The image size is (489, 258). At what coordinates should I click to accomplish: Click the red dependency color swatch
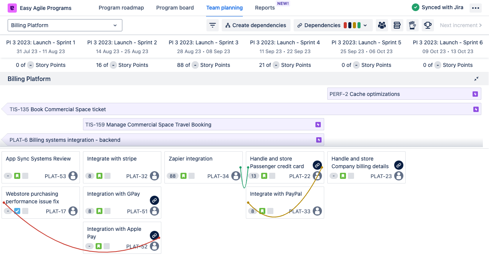pos(346,25)
